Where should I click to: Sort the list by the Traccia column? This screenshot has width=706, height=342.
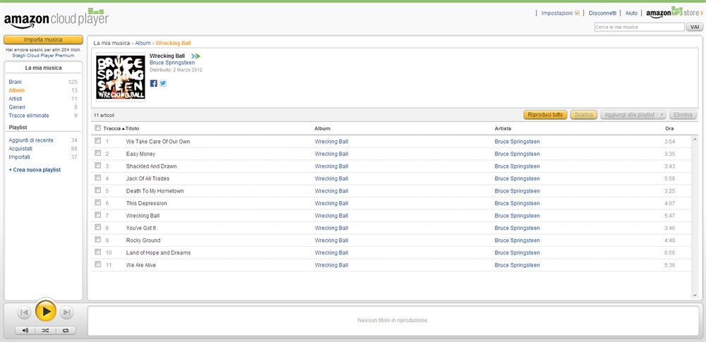point(112,129)
